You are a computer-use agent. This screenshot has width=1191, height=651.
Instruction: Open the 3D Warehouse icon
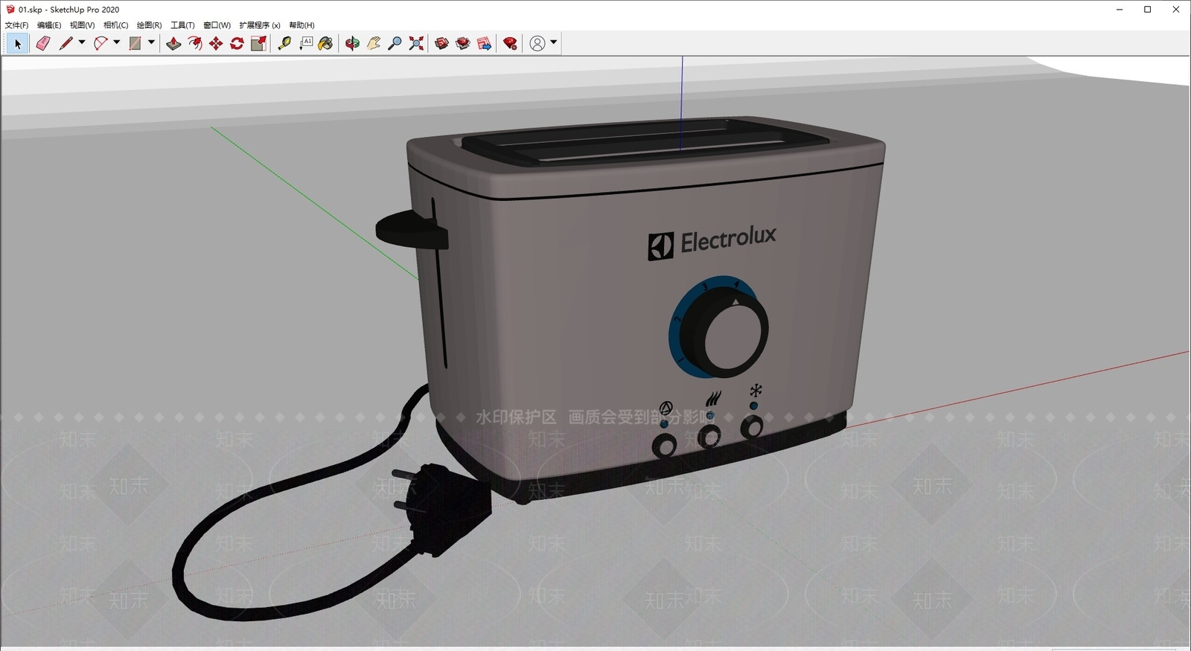click(441, 44)
